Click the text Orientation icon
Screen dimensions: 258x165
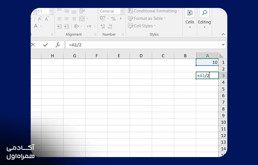(x=76, y=26)
